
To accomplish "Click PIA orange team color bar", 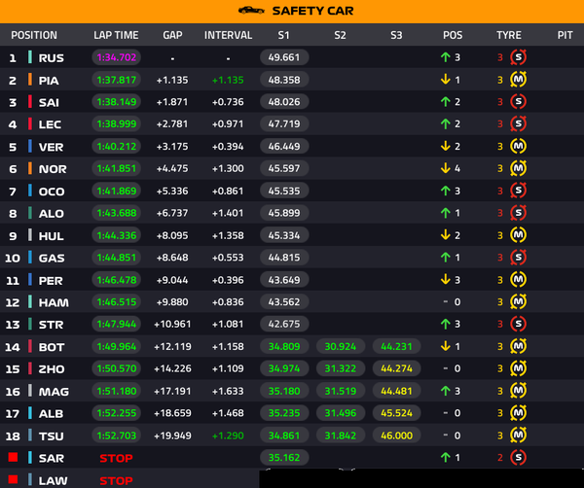I will coord(30,79).
